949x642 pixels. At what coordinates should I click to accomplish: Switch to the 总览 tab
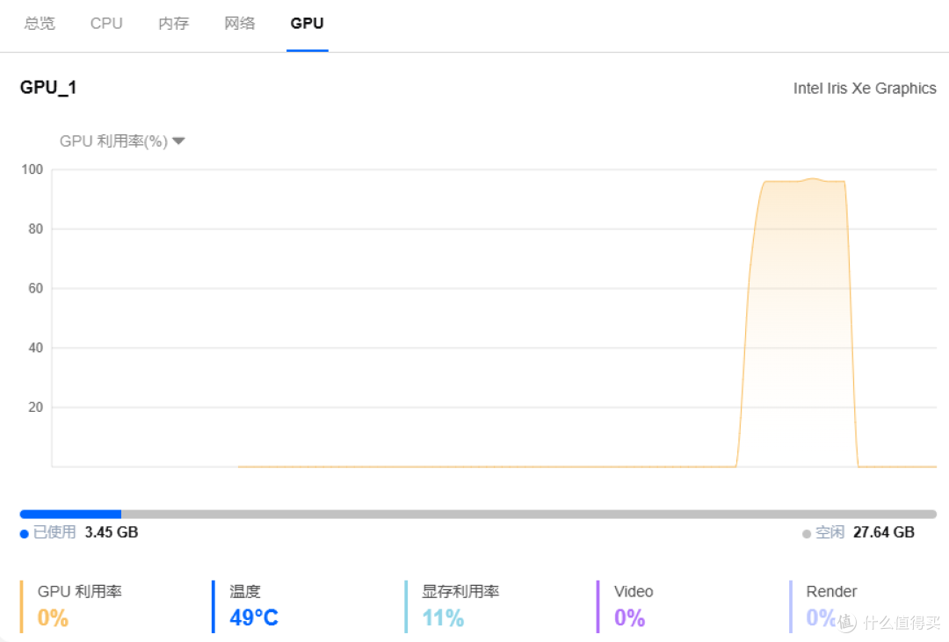click(40, 24)
